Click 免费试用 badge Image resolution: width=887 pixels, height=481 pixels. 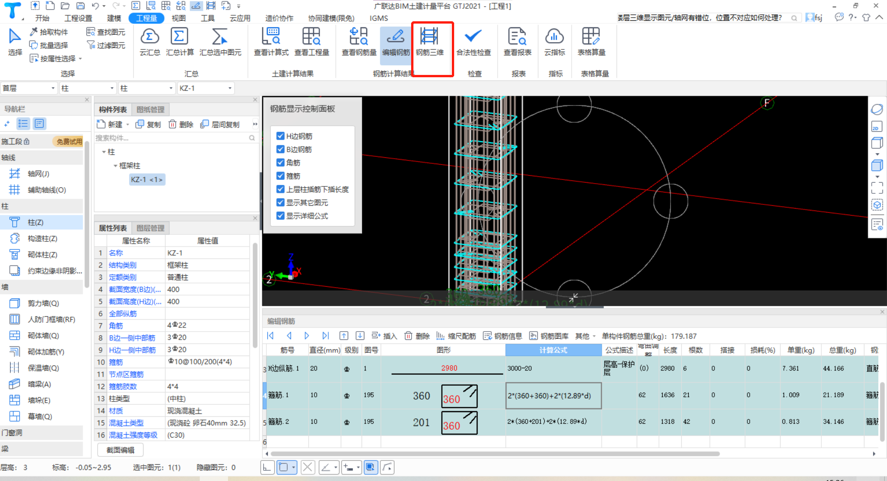click(x=69, y=142)
